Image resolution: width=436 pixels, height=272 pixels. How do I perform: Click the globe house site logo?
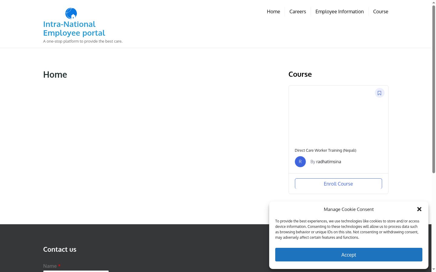tap(71, 13)
